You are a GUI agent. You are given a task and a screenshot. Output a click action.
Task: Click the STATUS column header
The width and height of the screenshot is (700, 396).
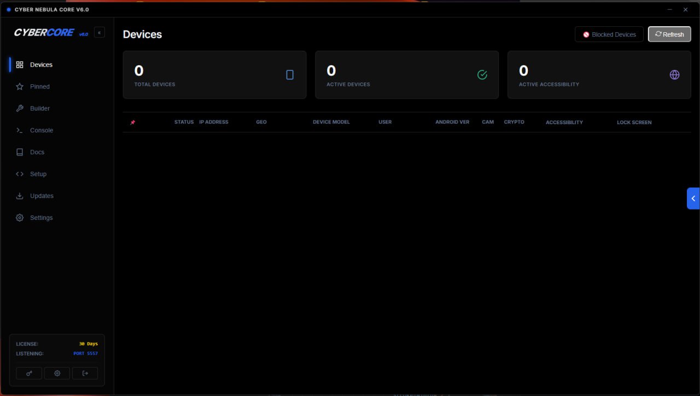[x=184, y=122]
